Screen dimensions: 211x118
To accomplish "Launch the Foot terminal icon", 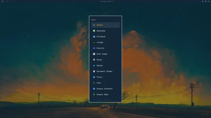I will (94, 83).
